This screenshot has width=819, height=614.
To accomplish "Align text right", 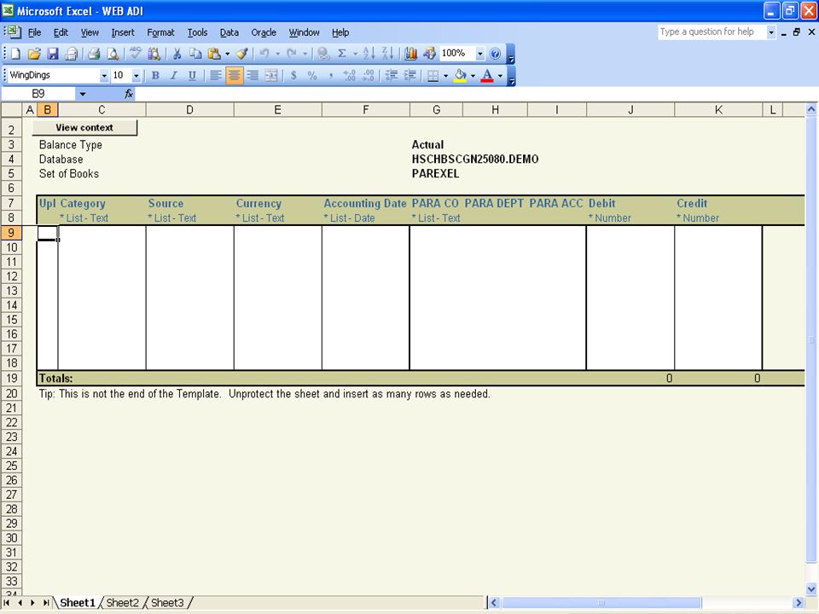I will [253, 76].
